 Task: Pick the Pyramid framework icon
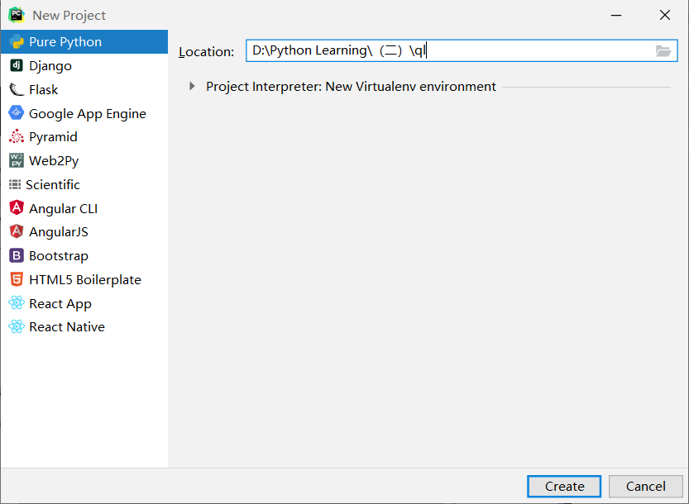[17, 137]
